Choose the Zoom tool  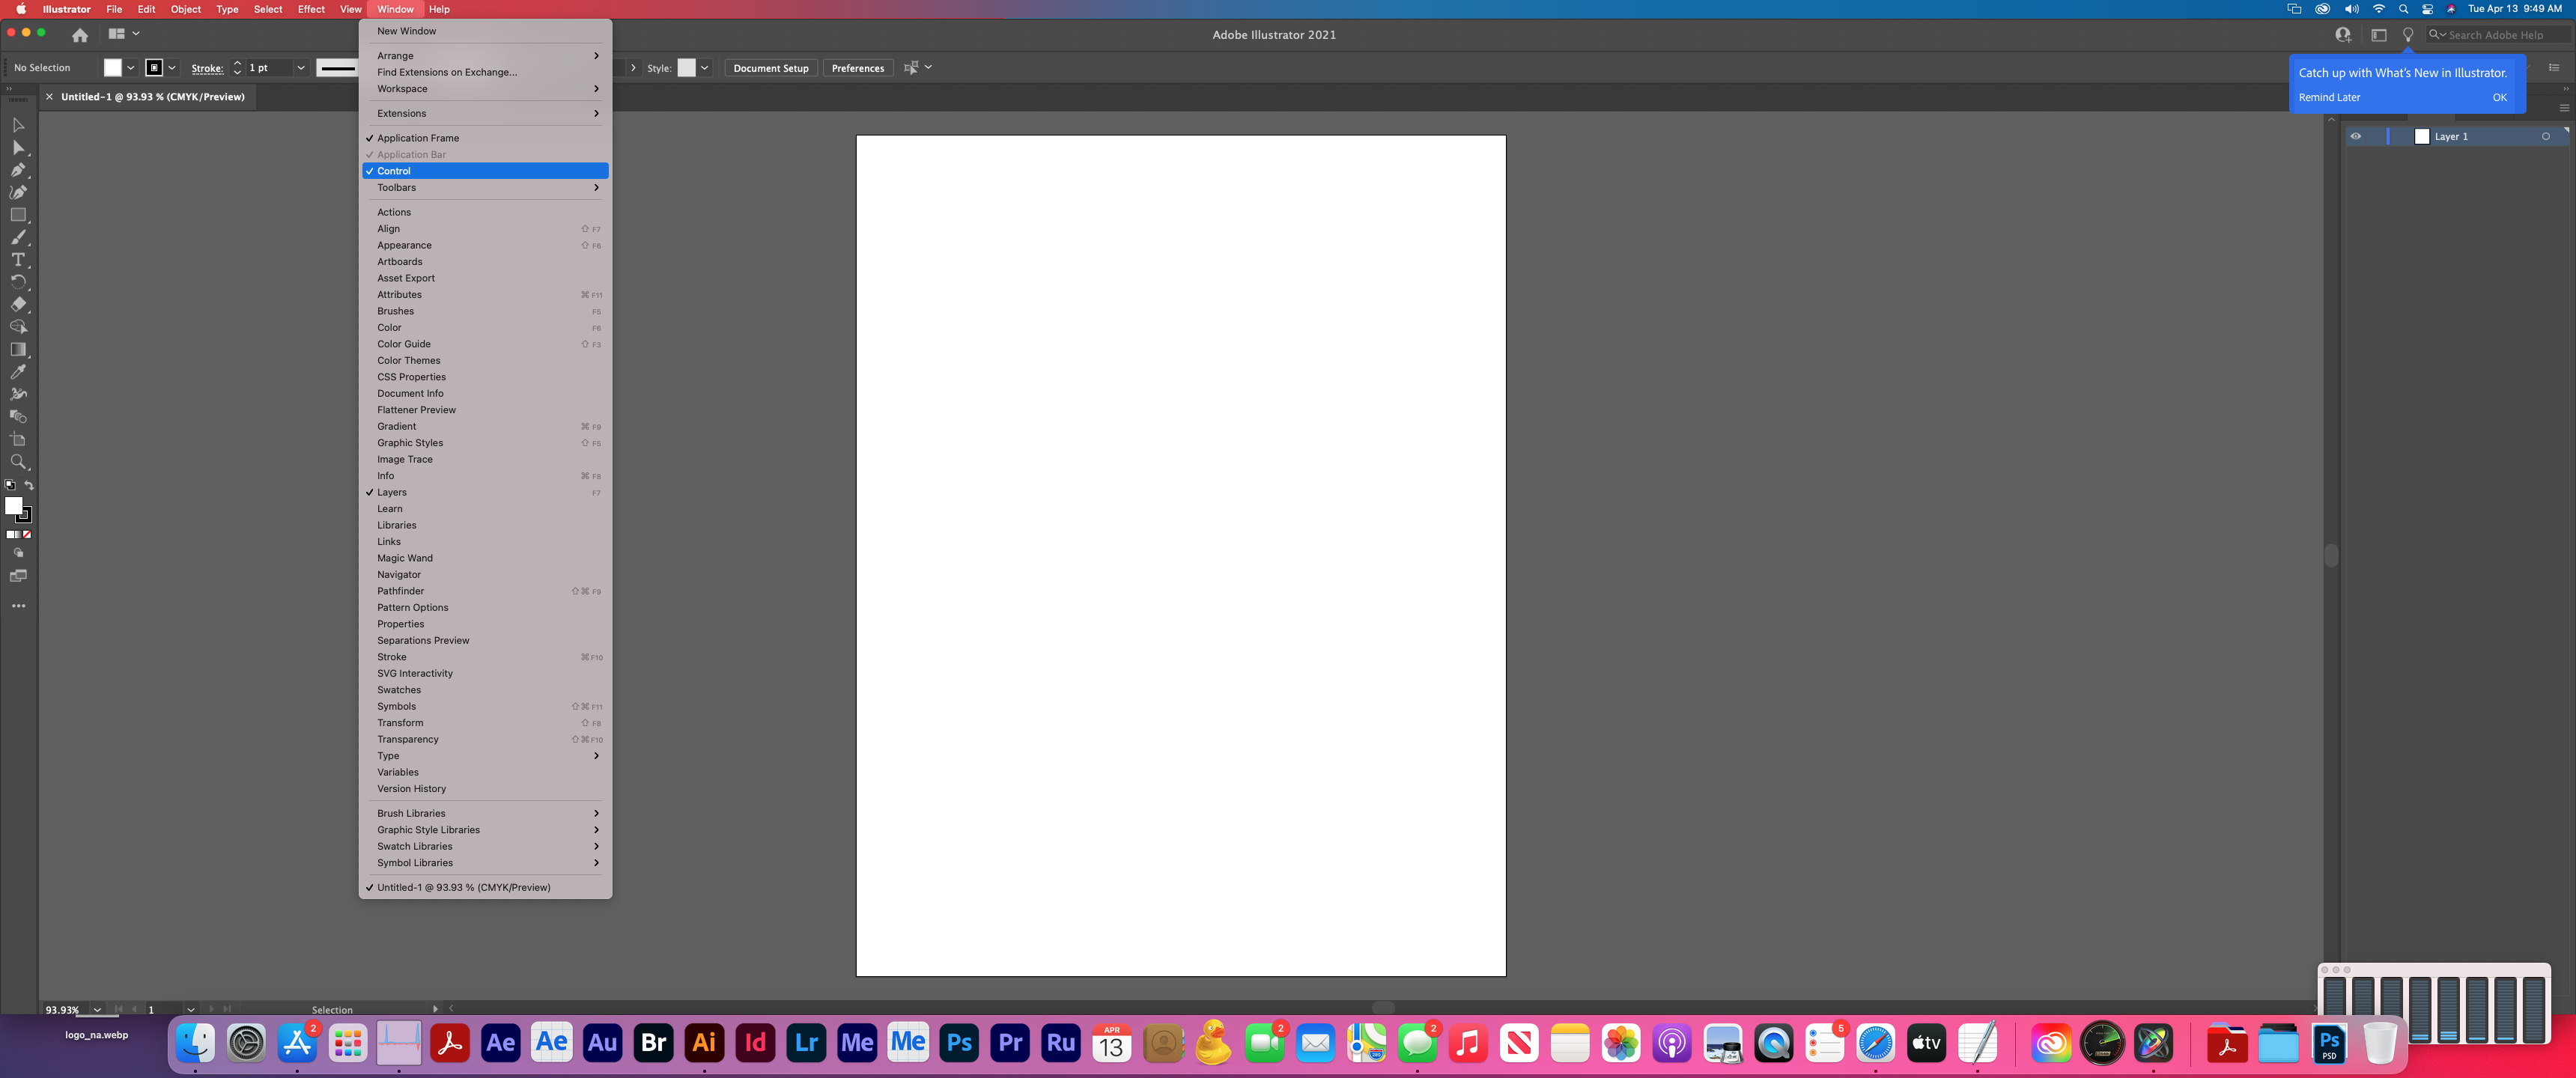click(x=18, y=462)
